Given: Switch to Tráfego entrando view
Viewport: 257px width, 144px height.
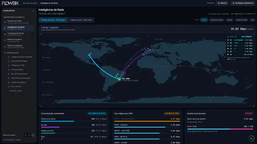Looking at the screenshot, I should [53, 20].
